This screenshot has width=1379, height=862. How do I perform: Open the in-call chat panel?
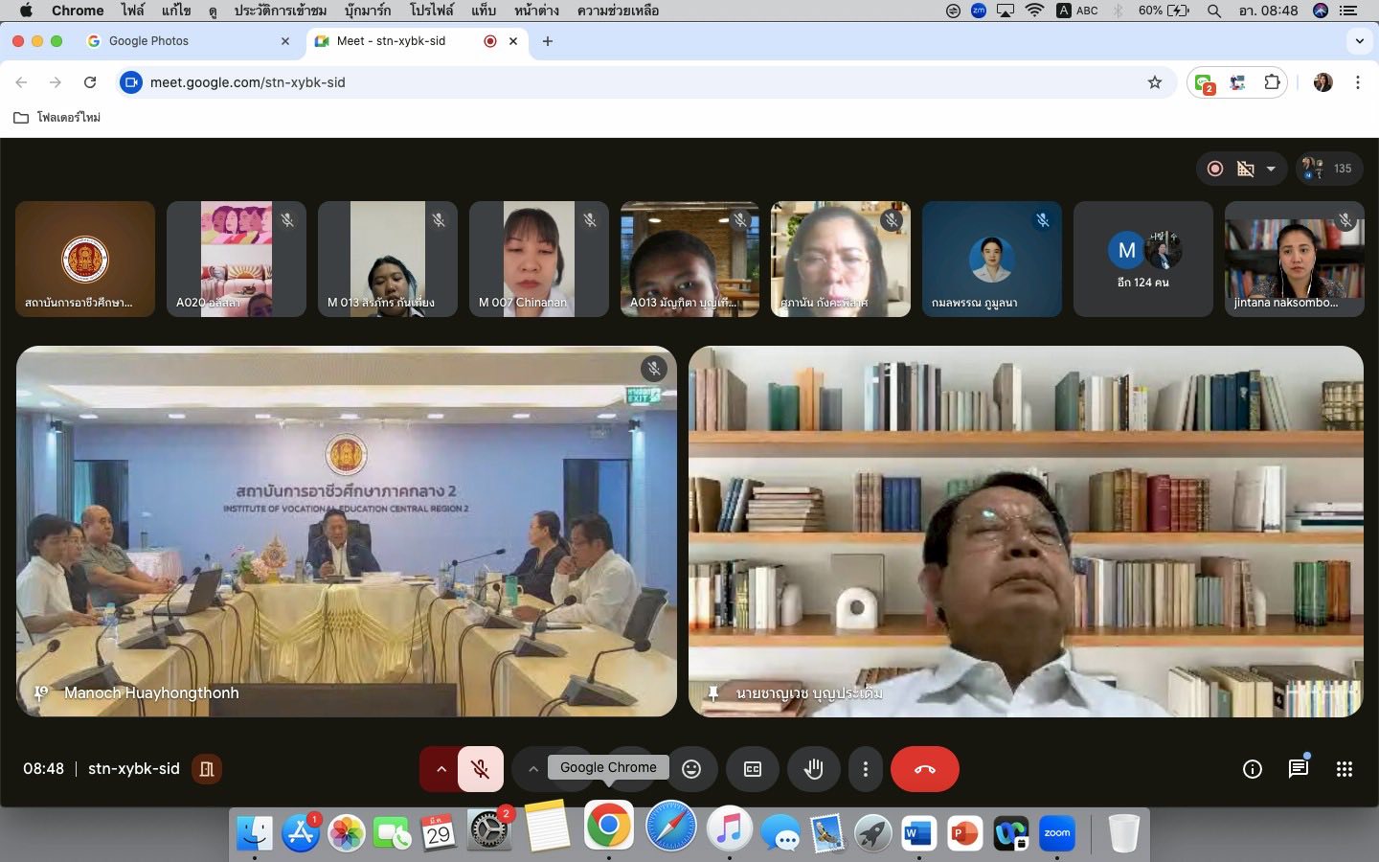1299,769
